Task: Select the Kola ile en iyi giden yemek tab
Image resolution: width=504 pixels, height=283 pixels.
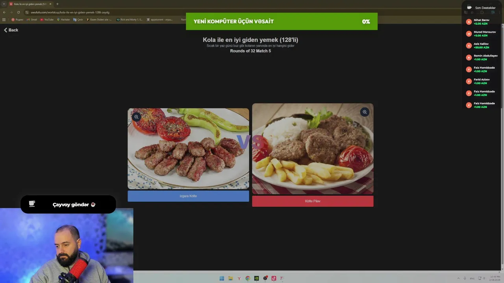Action: click(x=30, y=4)
